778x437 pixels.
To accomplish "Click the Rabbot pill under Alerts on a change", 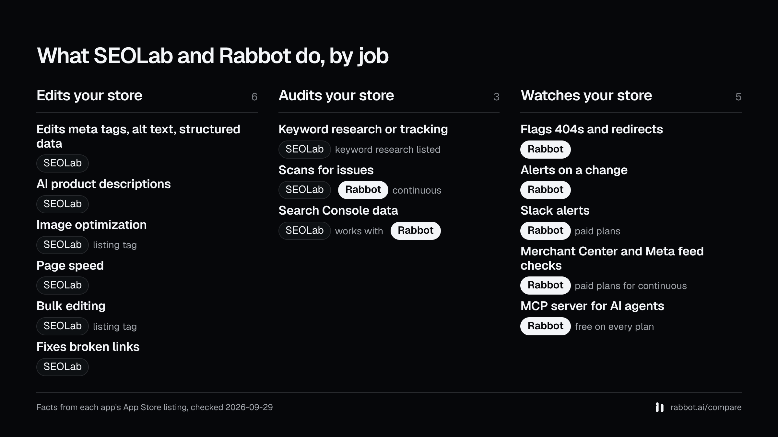I will coord(546,190).
